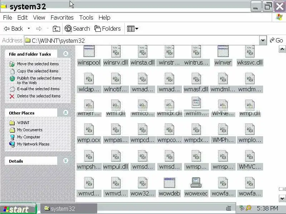
Task: Select the wmpui.dll file icon
Action: coord(116,156)
